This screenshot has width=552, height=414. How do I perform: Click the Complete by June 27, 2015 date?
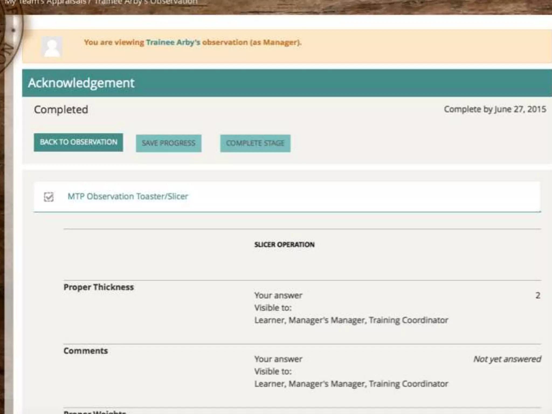coord(495,109)
